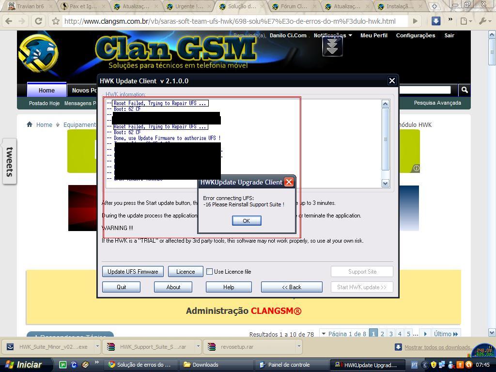Open the tweets side tab
The width and height of the screenshot is (496, 372).
coord(10,161)
